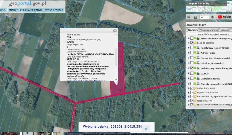The width and height of the screenshot is (232, 135).
Task: Switch to the Legenda tab
Action: (x=225, y=30)
